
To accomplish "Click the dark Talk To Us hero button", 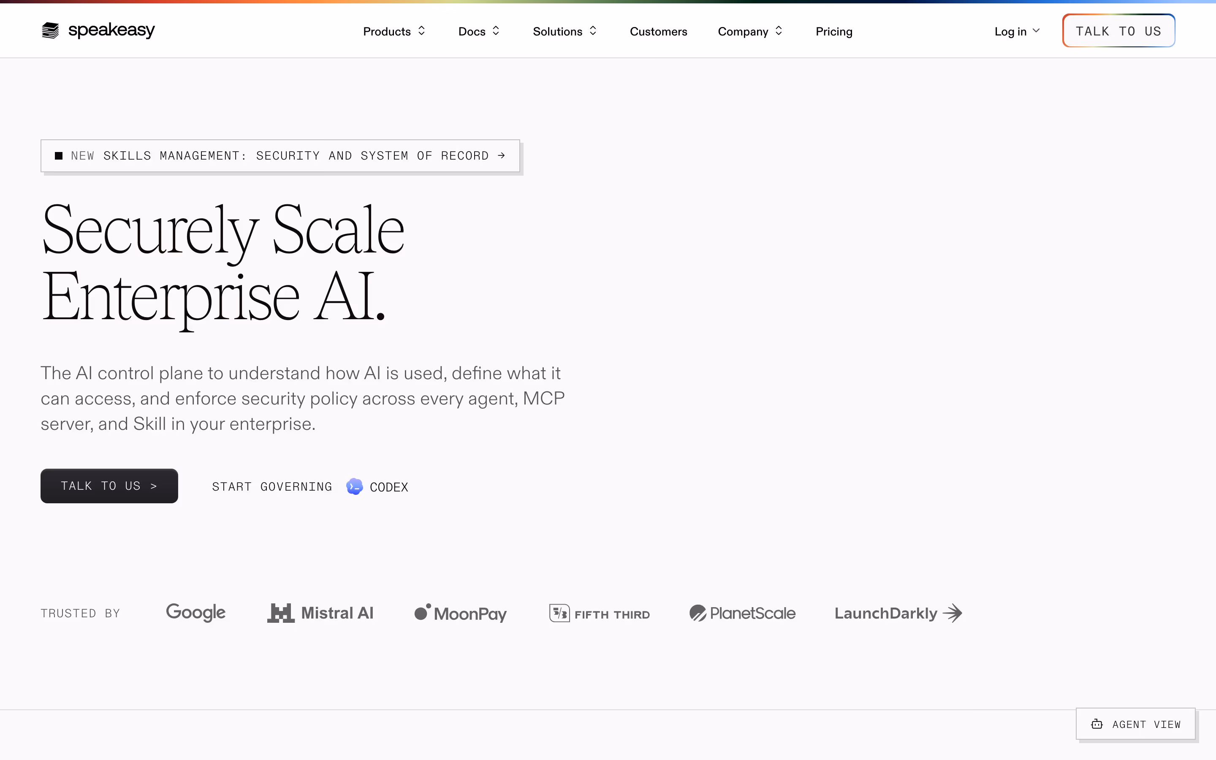I will (x=109, y=486).
